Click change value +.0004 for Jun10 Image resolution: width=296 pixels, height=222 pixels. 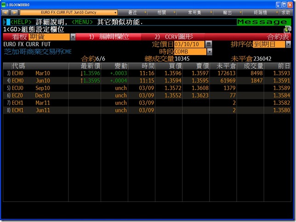tap(119, 81)
